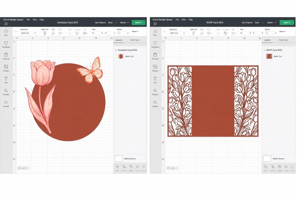Click Contour tool in RSVP Card window
The image size is (298, 198).
[292, 168]
